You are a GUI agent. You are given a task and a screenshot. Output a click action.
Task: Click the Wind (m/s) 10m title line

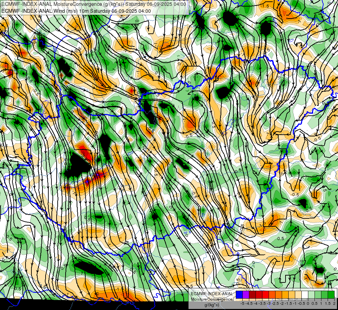tap(76, 11)
